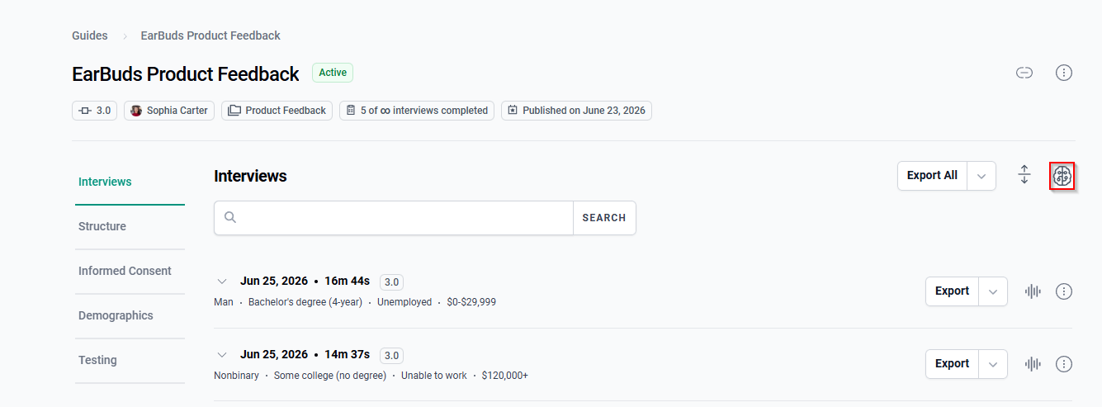Click the search magnifier icon
The width and height of the screenshot is (1102, 407).
[x=230, y=218]
